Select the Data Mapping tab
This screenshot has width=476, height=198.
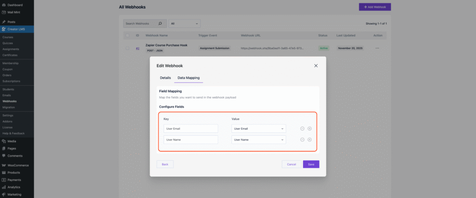(x=188, y=78)
